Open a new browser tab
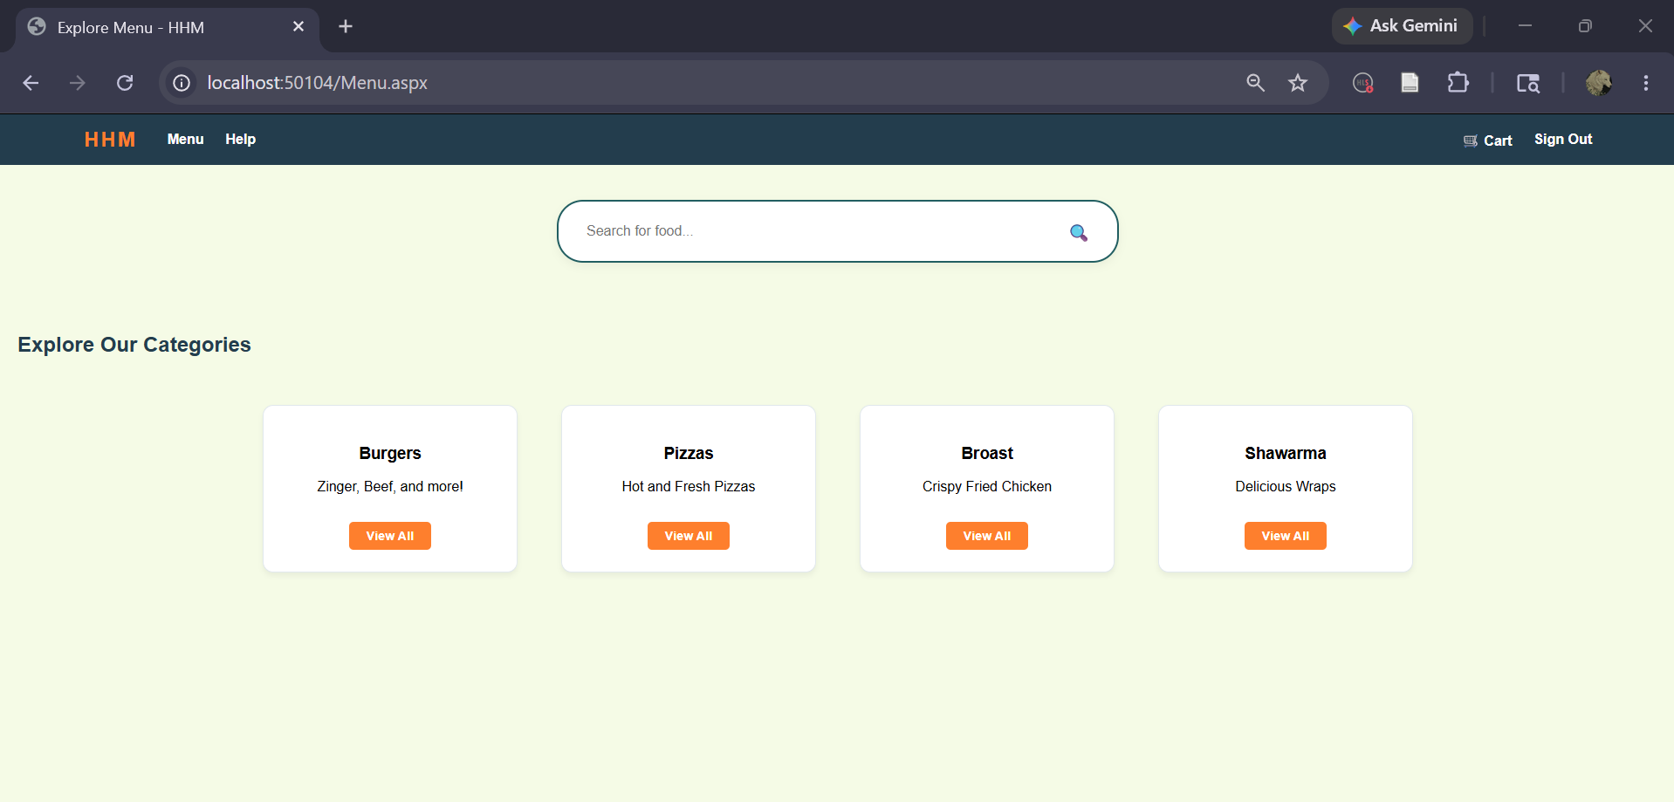 346,26
